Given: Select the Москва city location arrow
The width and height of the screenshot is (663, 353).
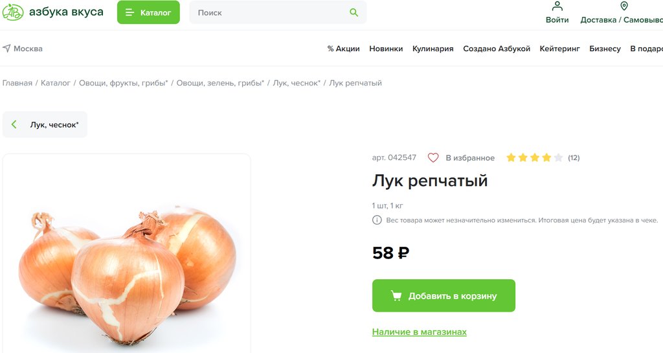Looking at the screenshot, I should pyautogui.click(x=6, y=48).
